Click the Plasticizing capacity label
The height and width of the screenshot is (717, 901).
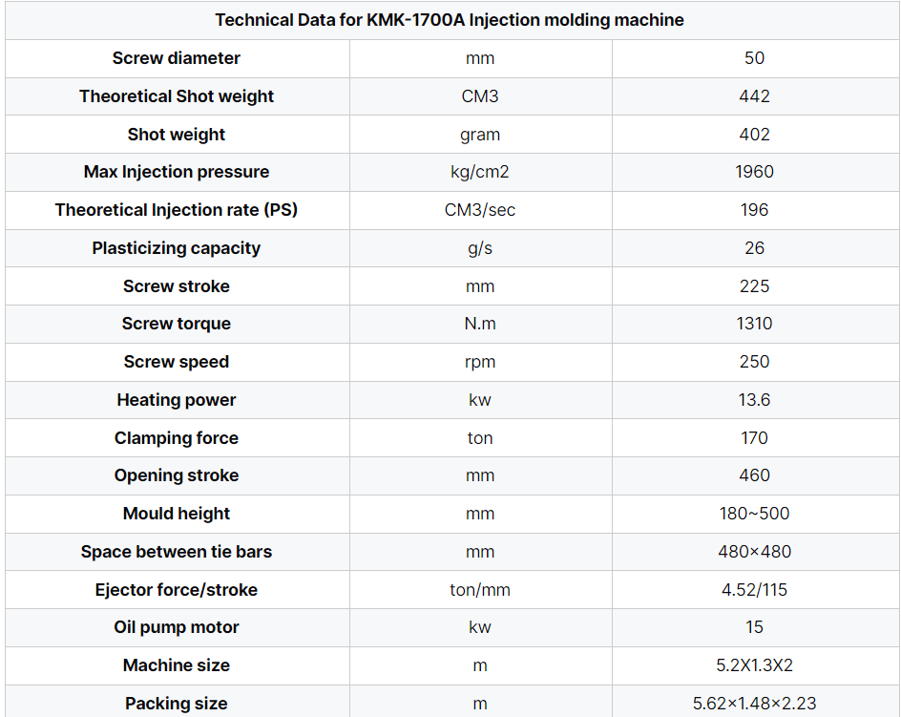[177, 248]
